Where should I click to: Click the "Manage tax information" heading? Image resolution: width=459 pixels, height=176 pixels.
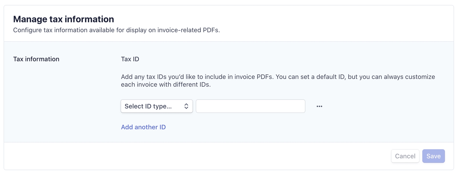point(63,19)
